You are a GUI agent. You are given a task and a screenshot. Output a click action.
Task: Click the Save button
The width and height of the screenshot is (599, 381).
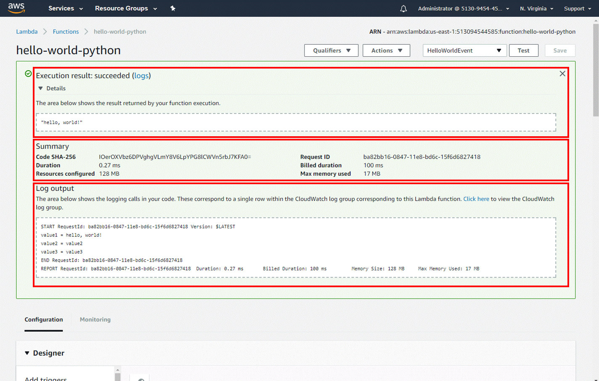[x=560, y=50]
